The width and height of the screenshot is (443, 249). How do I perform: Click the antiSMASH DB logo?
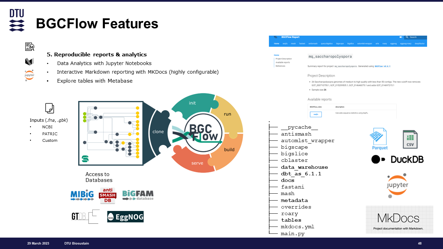(108, 195)
